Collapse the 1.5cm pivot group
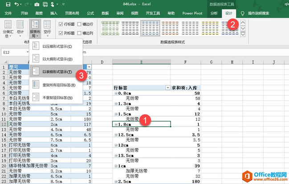The width and height of the screenshot is (289, 184). click(116, 114)
